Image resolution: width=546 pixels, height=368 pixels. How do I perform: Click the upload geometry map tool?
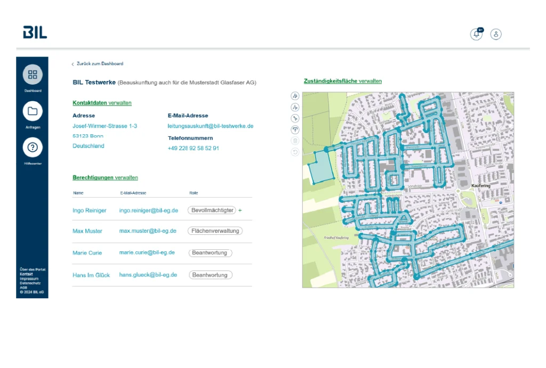coord(295,130)
